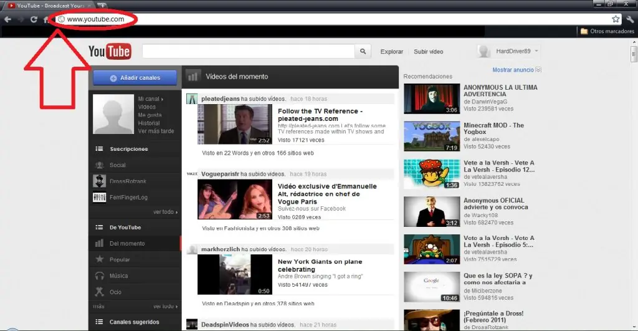The image size is (638, 331).
Task: Click the Música headphones icon
Action: point(99,276)
